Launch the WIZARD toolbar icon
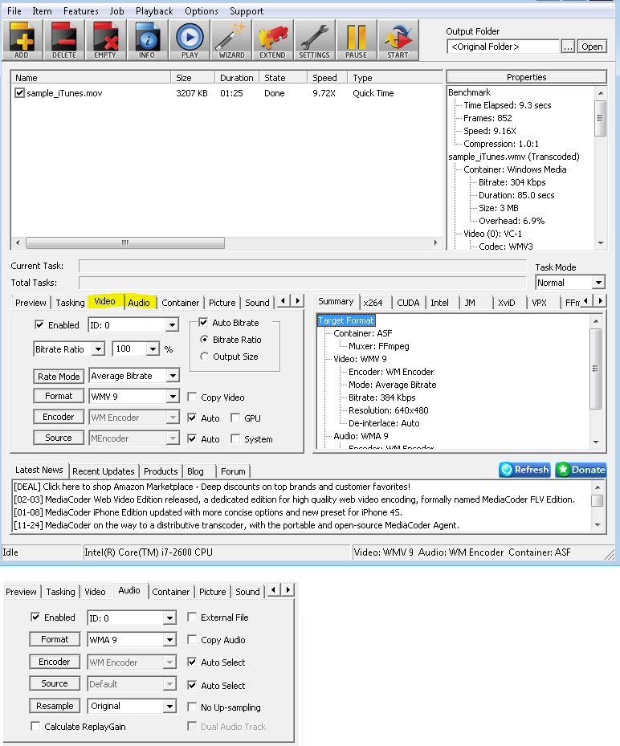 231,40
